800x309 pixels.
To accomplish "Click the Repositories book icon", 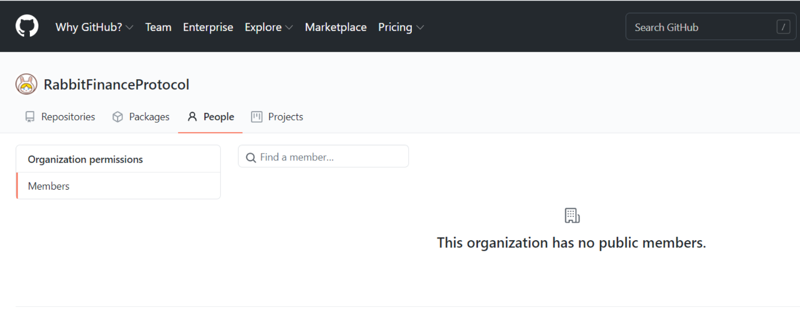I will tap(30, 117).
